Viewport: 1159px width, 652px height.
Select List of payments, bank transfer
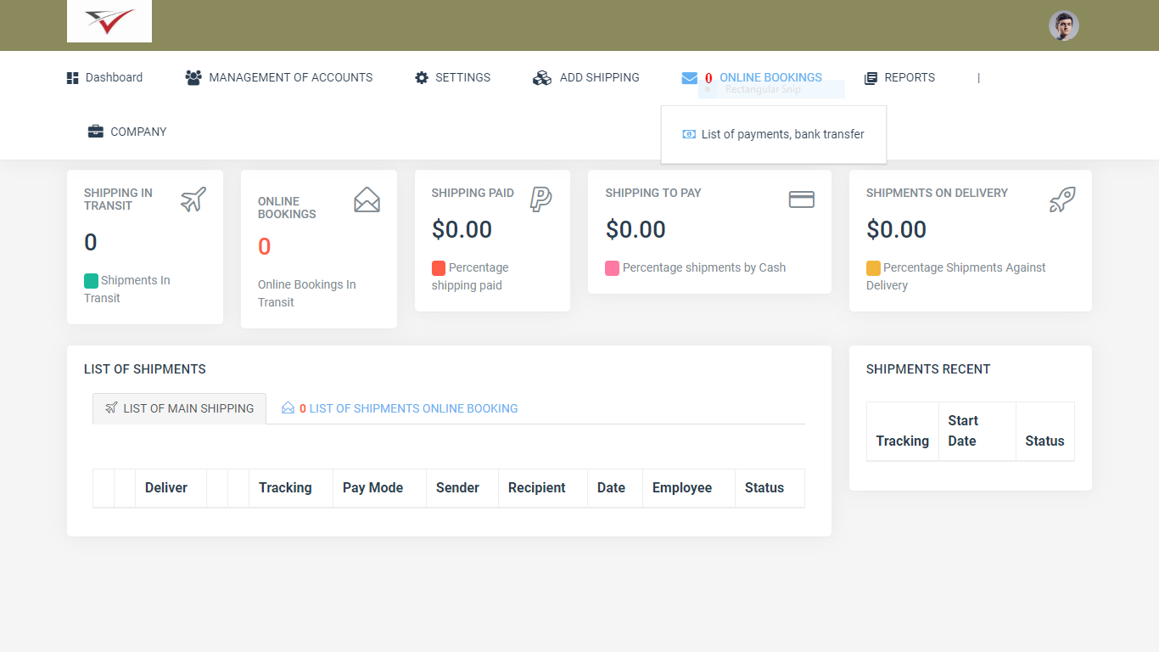click(x=774, y=134)
